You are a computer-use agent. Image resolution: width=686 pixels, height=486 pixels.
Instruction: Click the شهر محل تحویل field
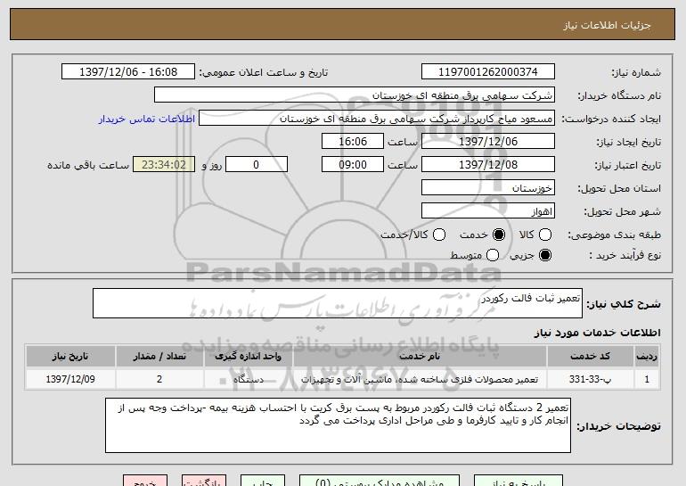click(x=487, y=211)
